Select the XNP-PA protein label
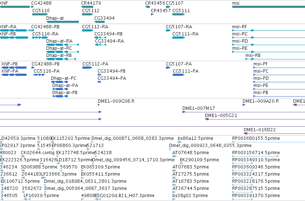 pos(10,71)
